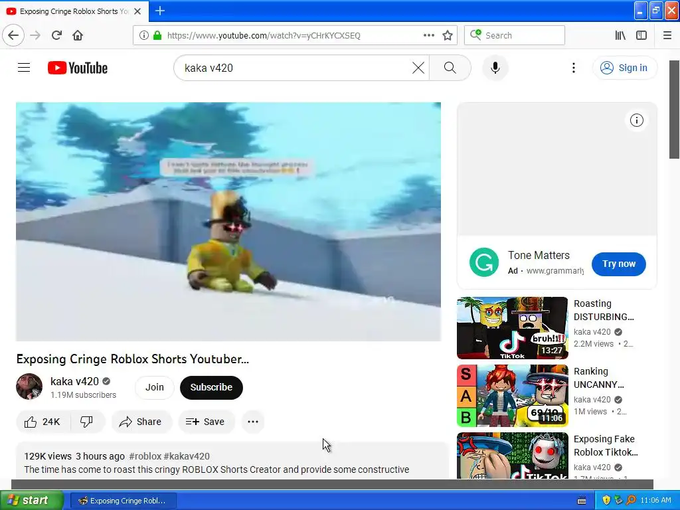Select the Exposing Cringe Robl... taskbar button

coord(123,501)
